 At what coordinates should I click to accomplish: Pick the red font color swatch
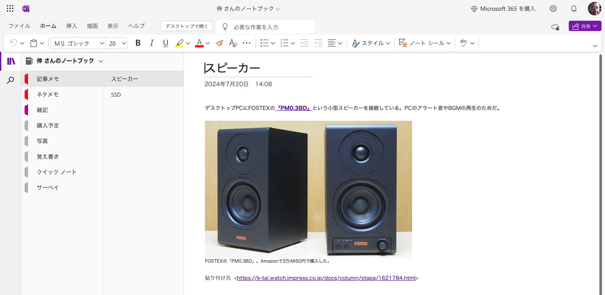pyautogui.click(x=199, y=43)
